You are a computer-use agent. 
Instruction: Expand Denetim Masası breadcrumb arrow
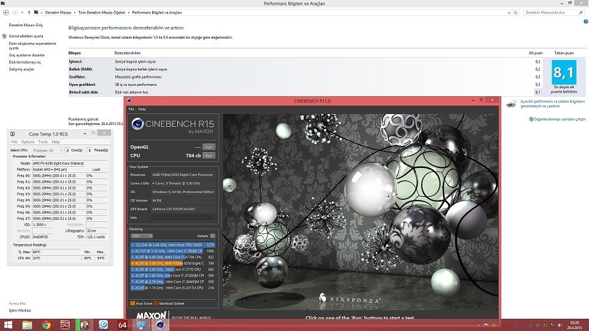click(x=75, y=12)
